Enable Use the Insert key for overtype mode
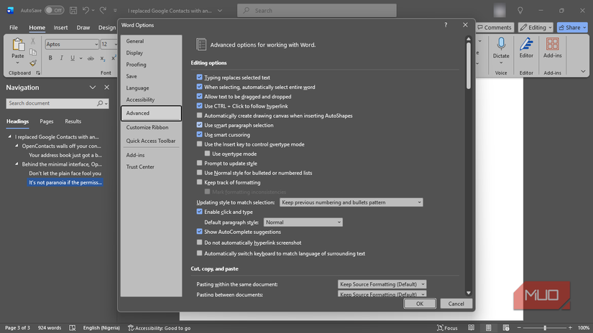This screenshot has height=333, width=593. click(199, 144)
